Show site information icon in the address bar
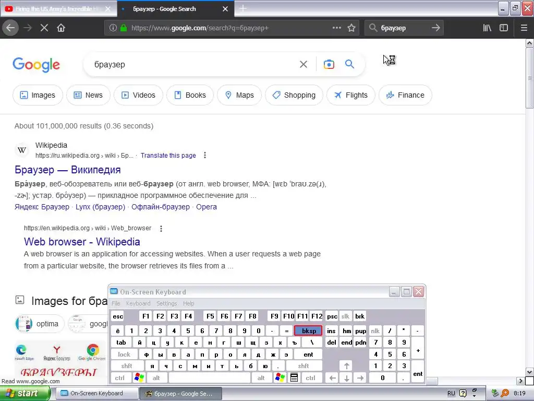 point(113,28)
